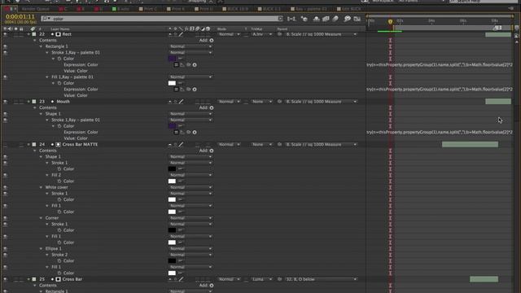
Task: Clear the timeline search field with X
Action: coord(280,19)
